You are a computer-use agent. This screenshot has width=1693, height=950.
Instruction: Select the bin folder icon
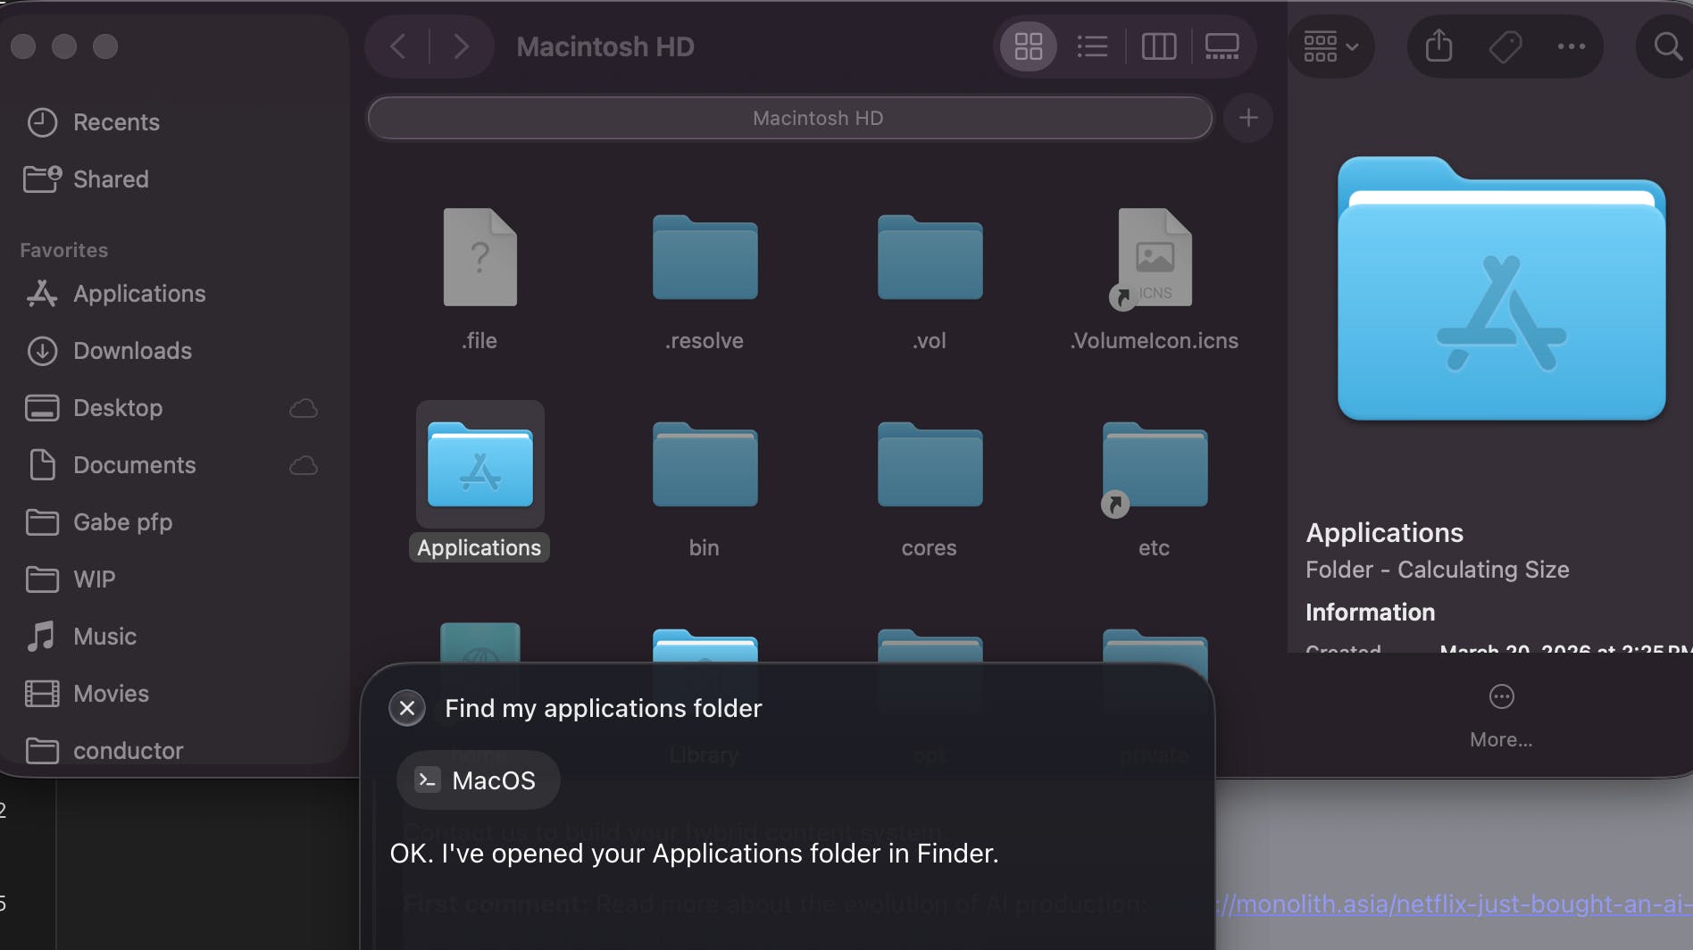pos(705,464)
